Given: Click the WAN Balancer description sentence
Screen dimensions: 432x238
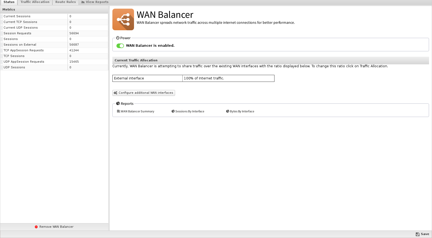Looking at the screenshot, I should pyautogui.click(x=216, y=23).
